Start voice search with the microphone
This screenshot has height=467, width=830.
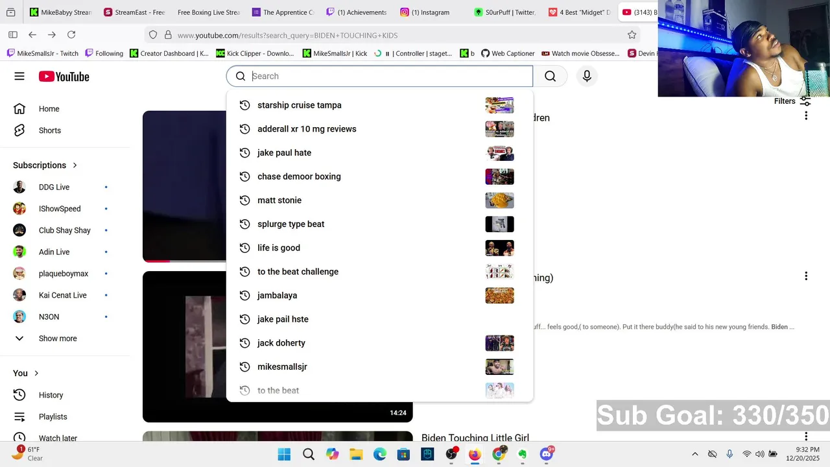tap(587, 77)
